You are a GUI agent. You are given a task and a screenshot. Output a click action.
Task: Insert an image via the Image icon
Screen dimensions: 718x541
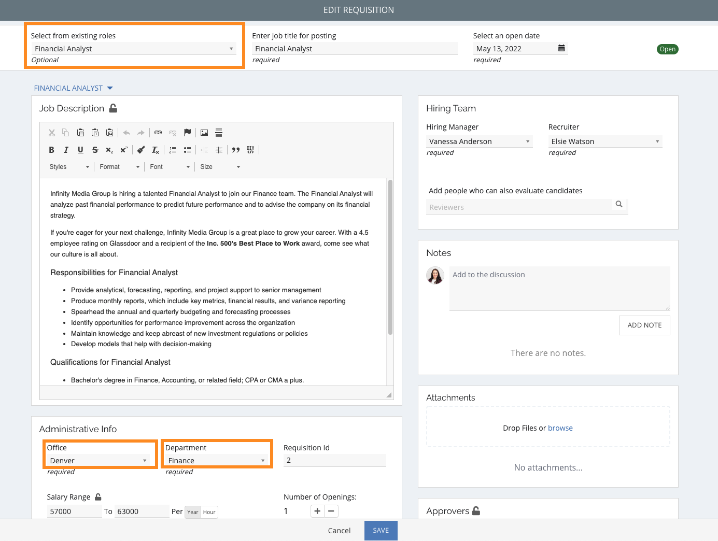click(204, 133)
